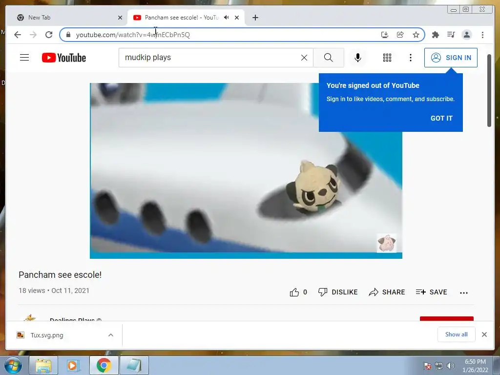The image size is (500, 375).
Task: Open the Windows Start menu
Action: pos(13,366)
